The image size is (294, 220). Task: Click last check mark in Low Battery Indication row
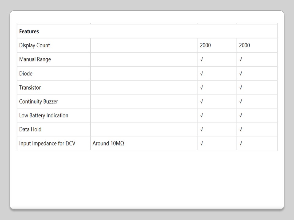point(241,116)
